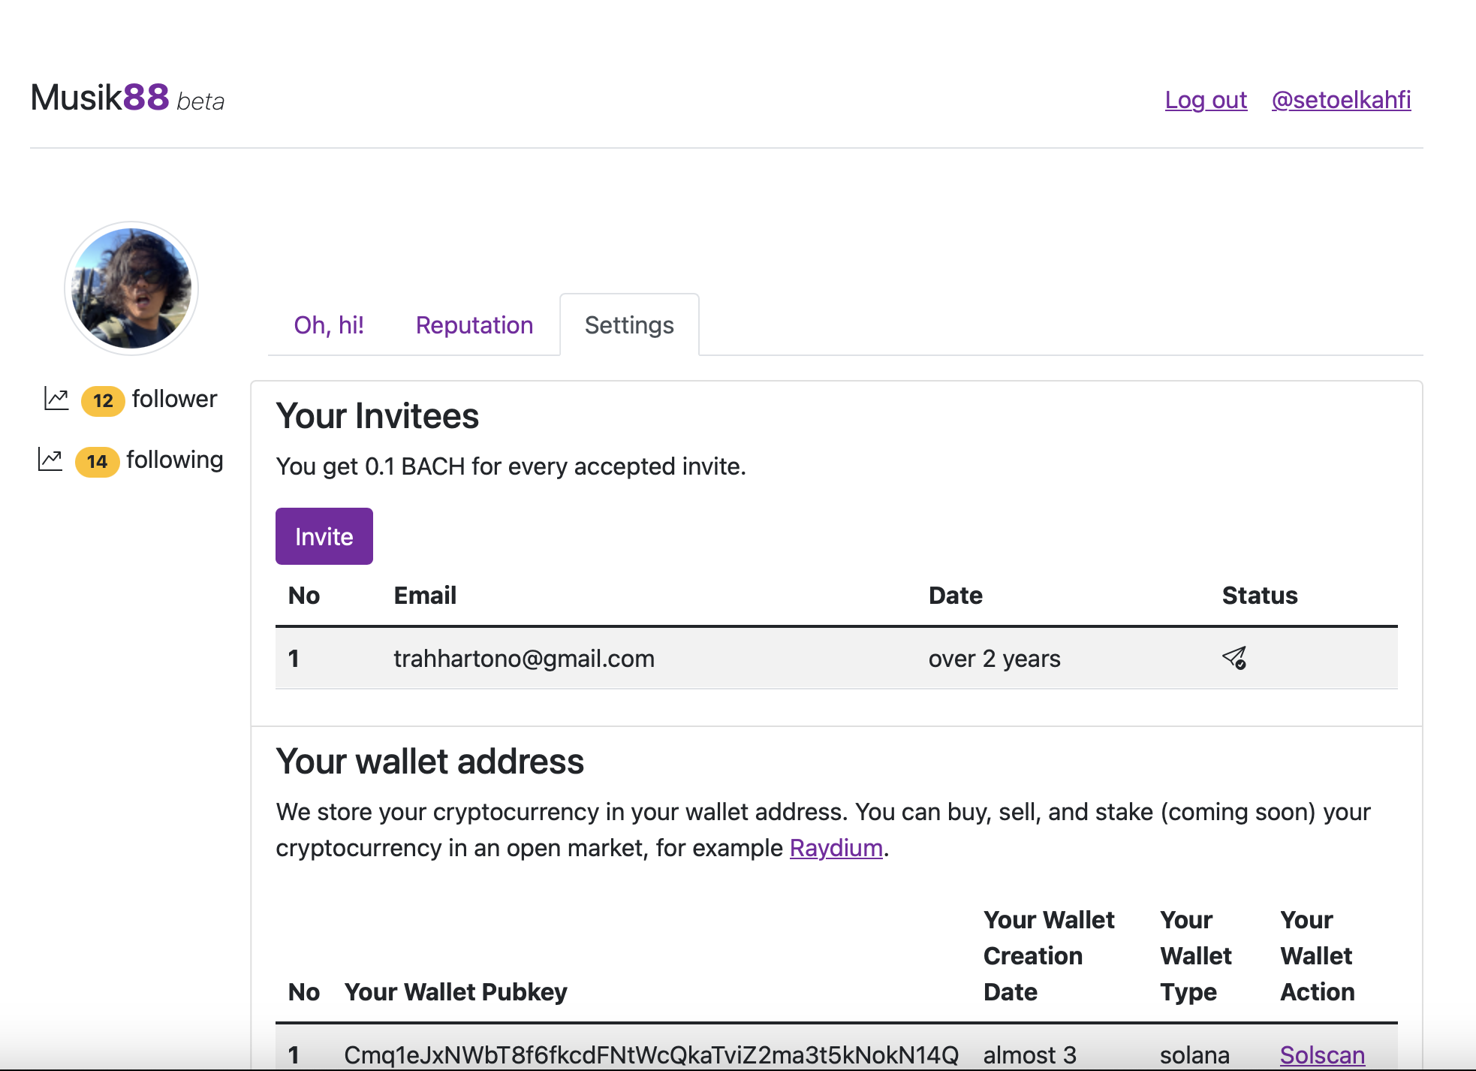Switch to the Reputation tab
The height and width of the screenshot is (1071, 1476).
point(474,325)
